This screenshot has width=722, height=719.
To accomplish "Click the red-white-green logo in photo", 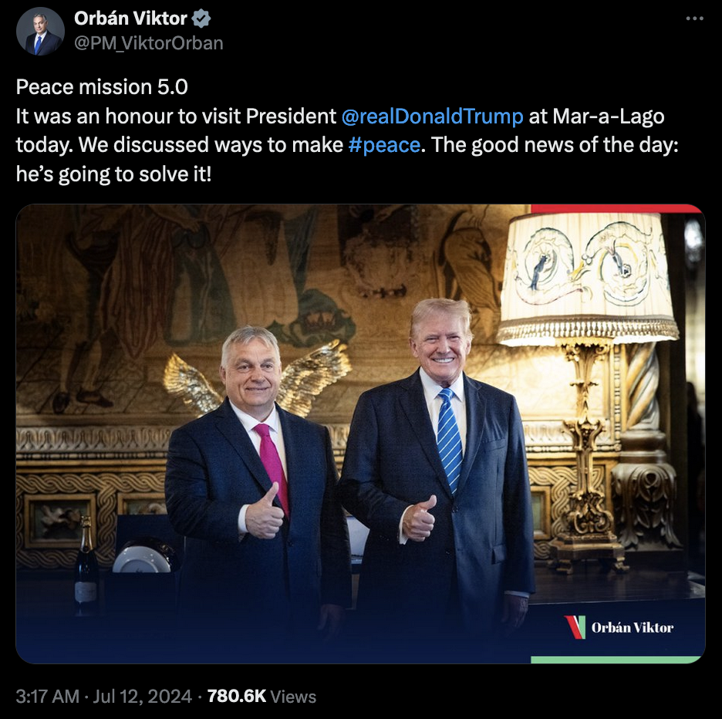I will point(575,627).
